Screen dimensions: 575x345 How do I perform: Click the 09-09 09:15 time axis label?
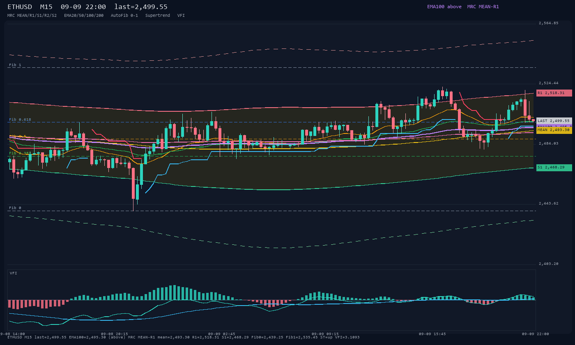click(325, 334)
